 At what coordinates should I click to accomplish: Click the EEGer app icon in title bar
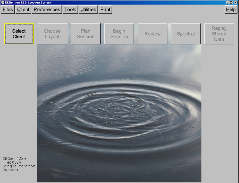click(3, 2)
